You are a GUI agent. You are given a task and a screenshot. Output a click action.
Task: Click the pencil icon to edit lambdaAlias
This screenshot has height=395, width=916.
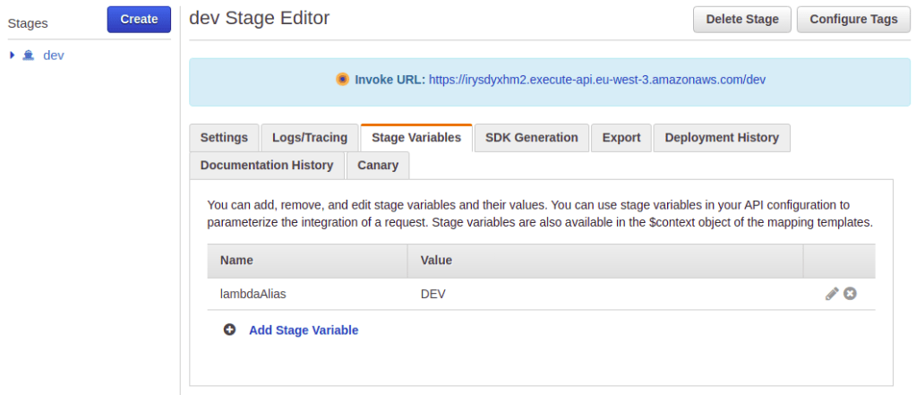pos(832,294)
